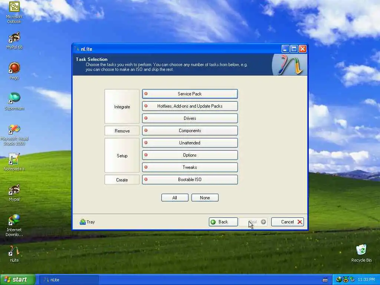Click the nLite title bar icon
Screen dimensions: 380x285
pos(77,49)
